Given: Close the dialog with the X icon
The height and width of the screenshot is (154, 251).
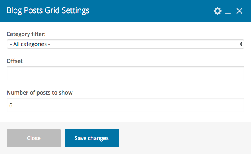Looking at the screenshot, I should [x=239, y=11].
